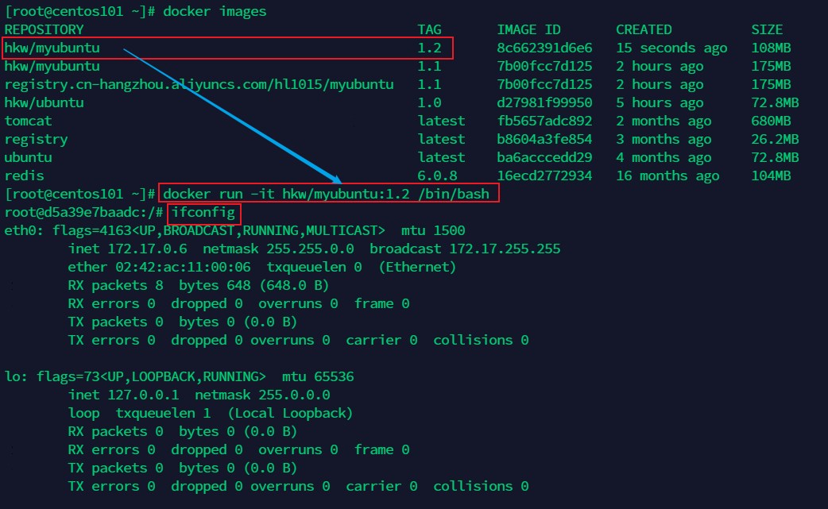Click the ifconfig command text
Viewport: 828px width, 509px height.
coord(203,213)
